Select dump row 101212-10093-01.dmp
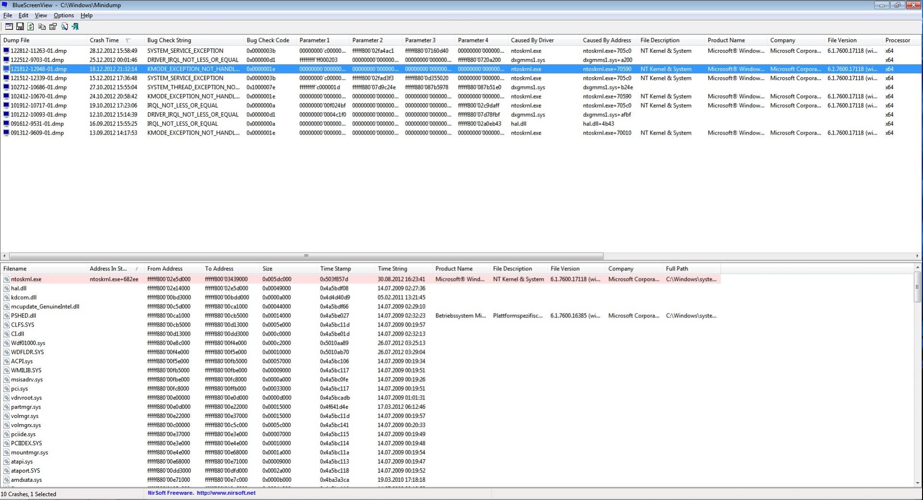 click(461, 114)
